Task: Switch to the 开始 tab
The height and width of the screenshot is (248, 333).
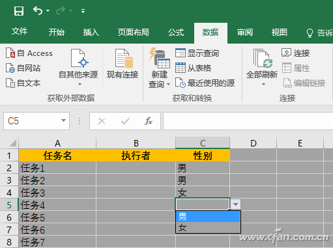Action: coord(57,32)
